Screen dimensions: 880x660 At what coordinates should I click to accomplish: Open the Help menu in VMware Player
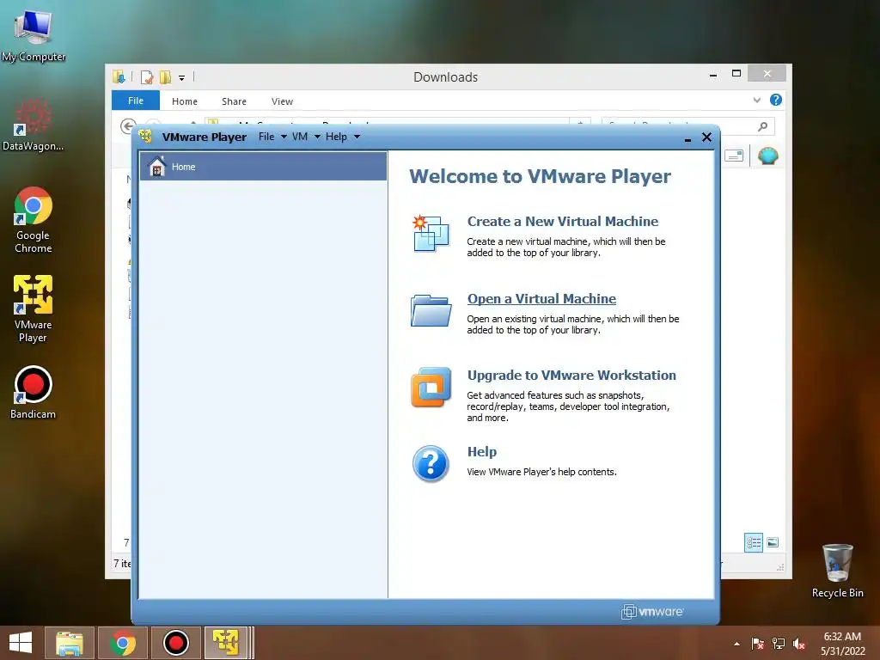click(x=336, y=137)
